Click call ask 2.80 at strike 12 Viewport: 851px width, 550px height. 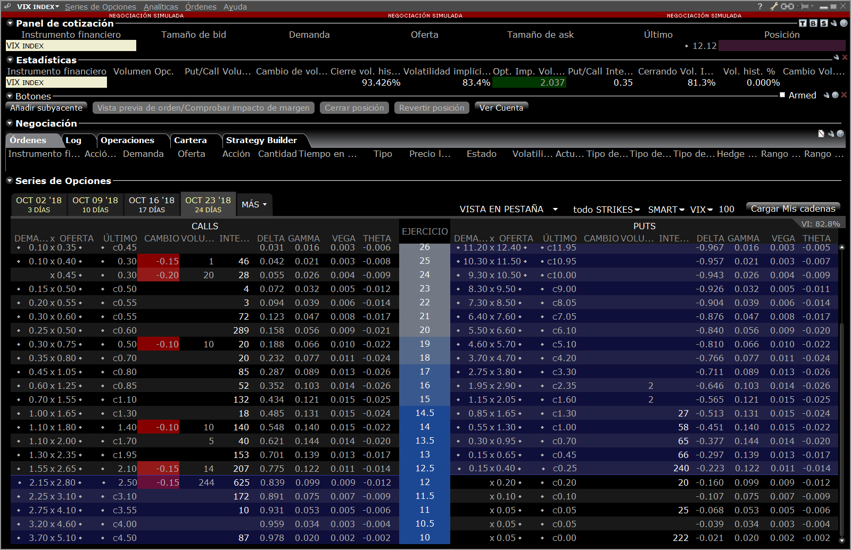66,482
